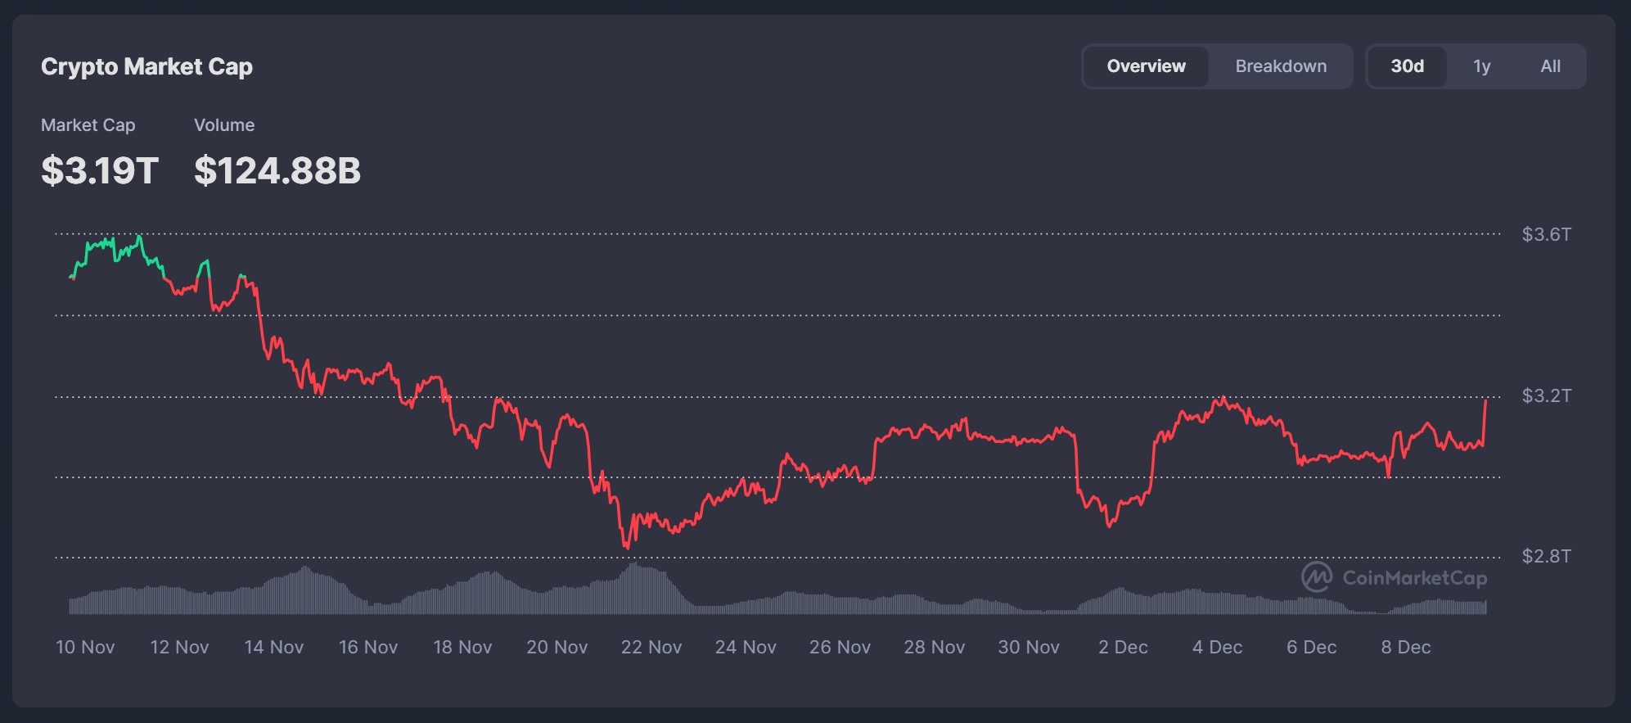Click the Crypto Market Cap title
1631x723 pixels.
(146, 66)
